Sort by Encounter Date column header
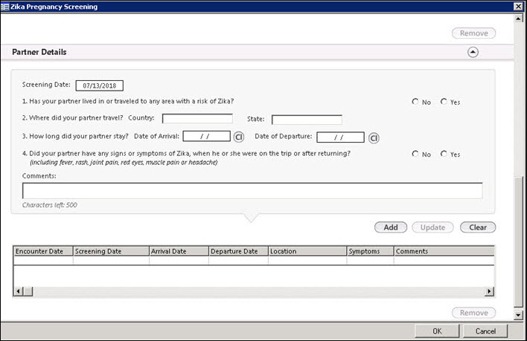 tap(43, 251)
